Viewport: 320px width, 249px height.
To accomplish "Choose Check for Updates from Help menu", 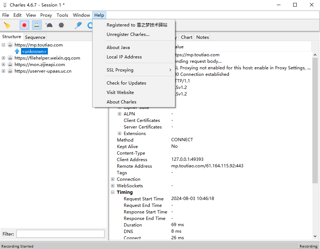I will (x=126, y=83).
